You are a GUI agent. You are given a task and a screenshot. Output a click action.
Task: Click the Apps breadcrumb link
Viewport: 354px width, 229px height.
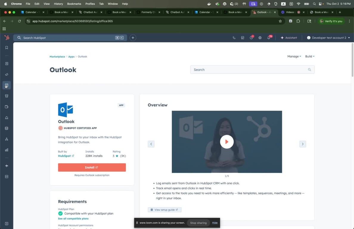(x=71, y=57)
